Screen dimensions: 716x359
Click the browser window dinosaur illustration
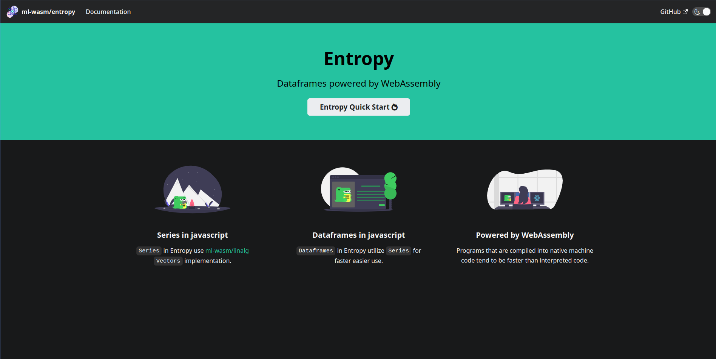[359, 189]
